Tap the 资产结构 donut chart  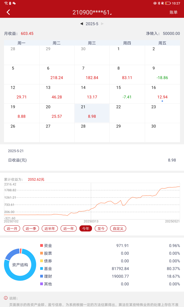click(x=20, y=265)
